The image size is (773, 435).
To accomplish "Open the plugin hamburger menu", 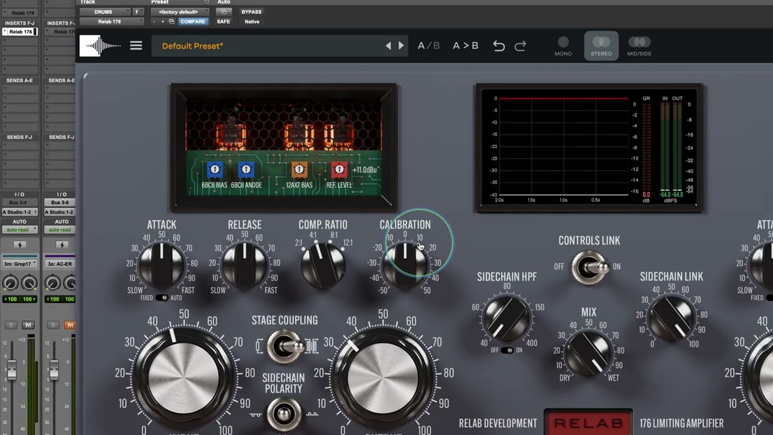I will click(x=136, y=46).
